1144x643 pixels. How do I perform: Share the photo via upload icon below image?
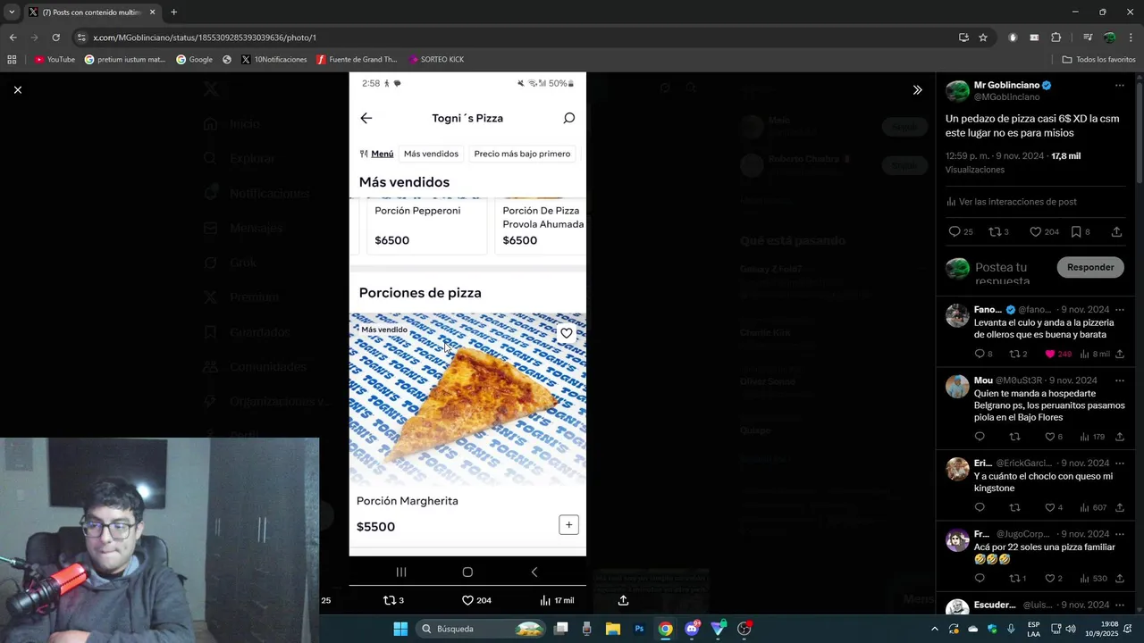[x=624, y=600]
